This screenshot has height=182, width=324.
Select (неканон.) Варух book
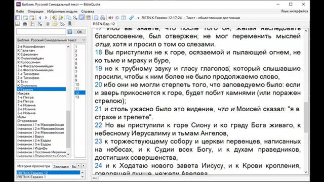click(30, 136)
